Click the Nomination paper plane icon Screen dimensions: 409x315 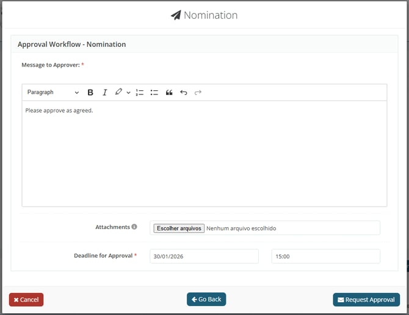click(x=176, y=15)
